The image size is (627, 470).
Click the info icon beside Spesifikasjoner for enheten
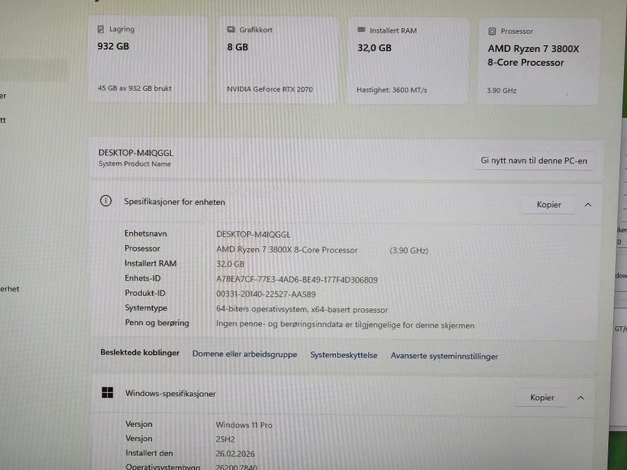pos(106,200)
